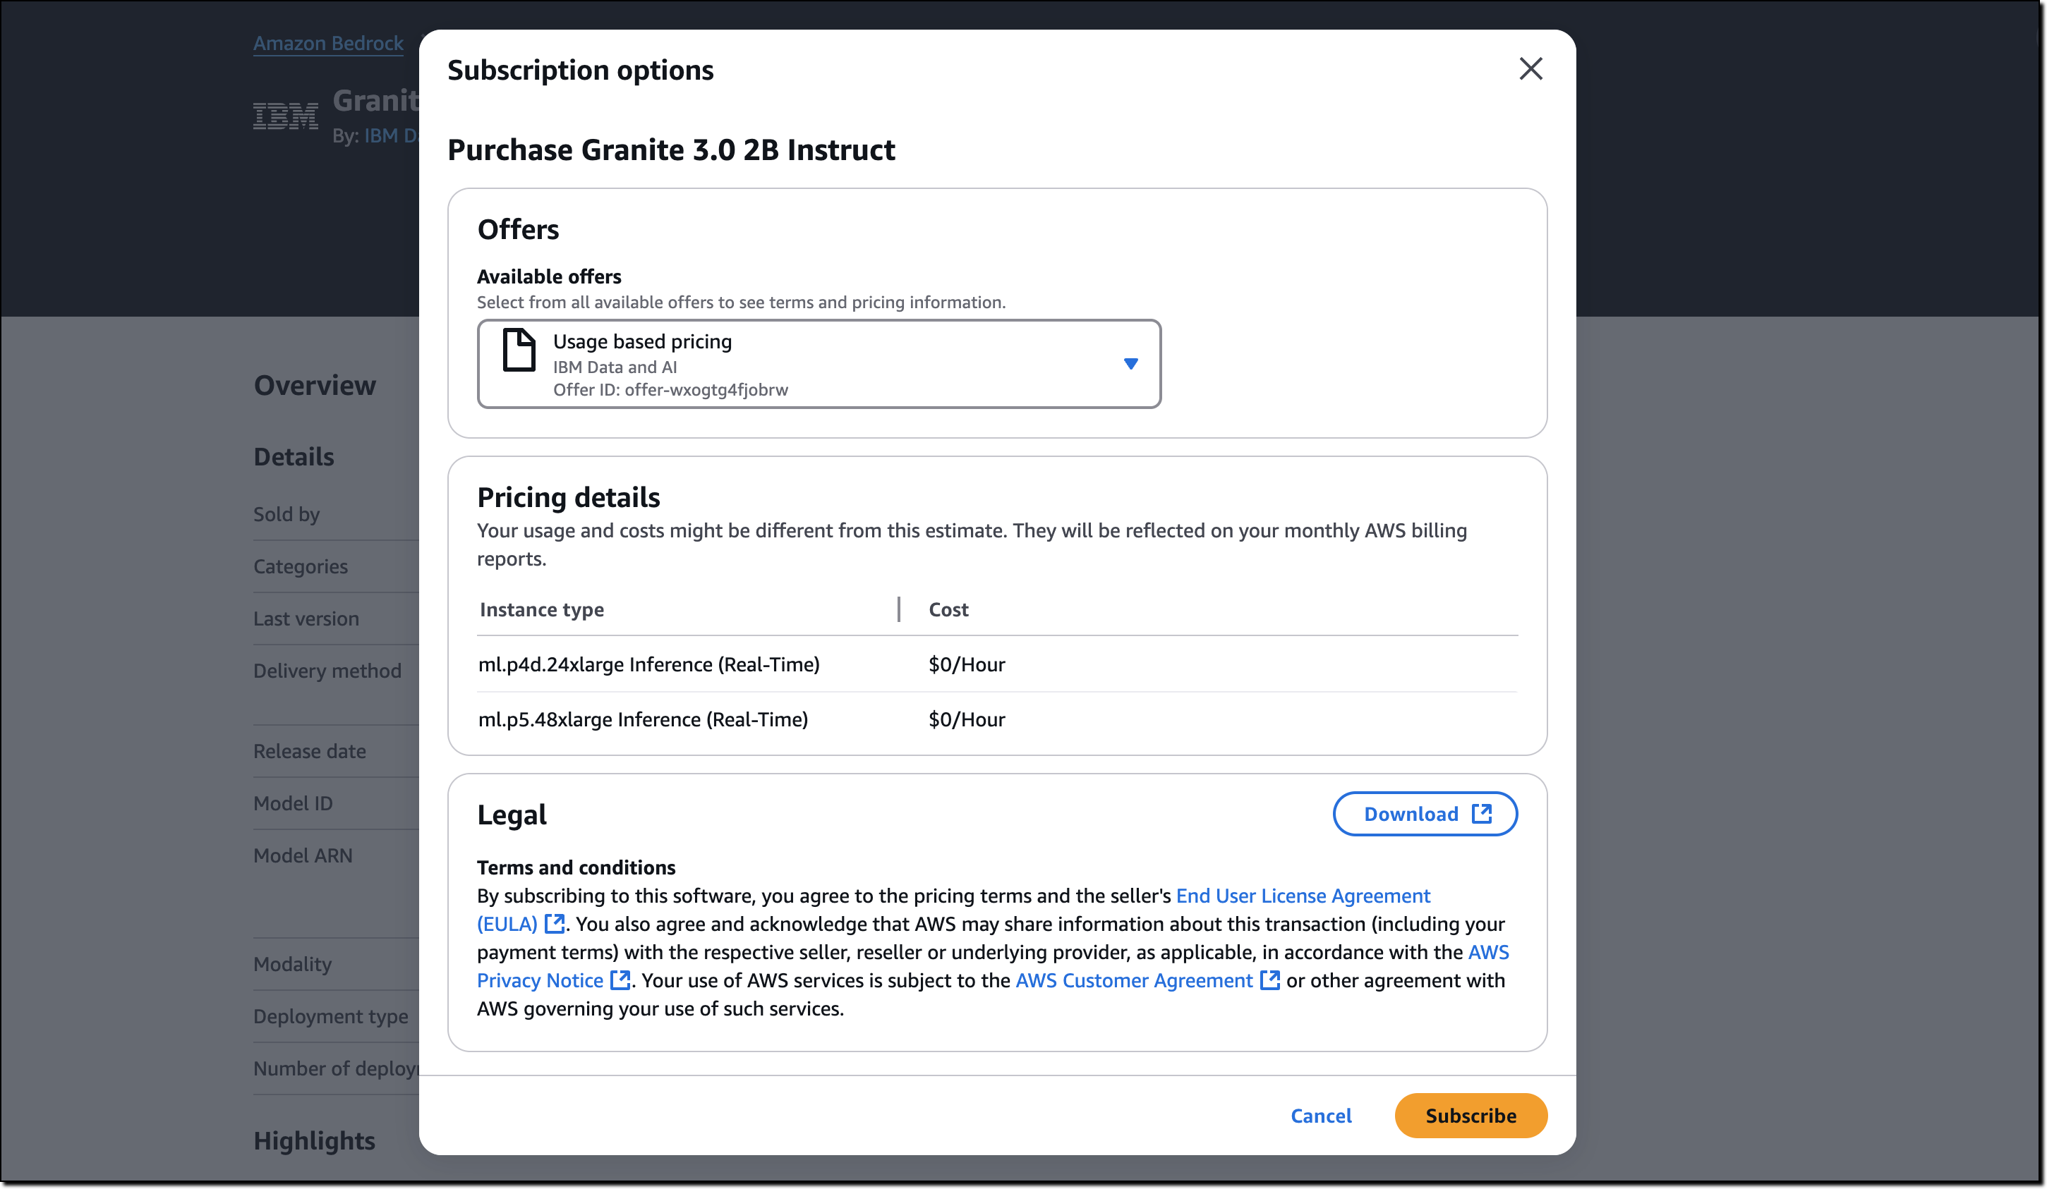Cancel the subscription dialog
The height and width of the screenshot is (1189, 2047).
1321,1116
